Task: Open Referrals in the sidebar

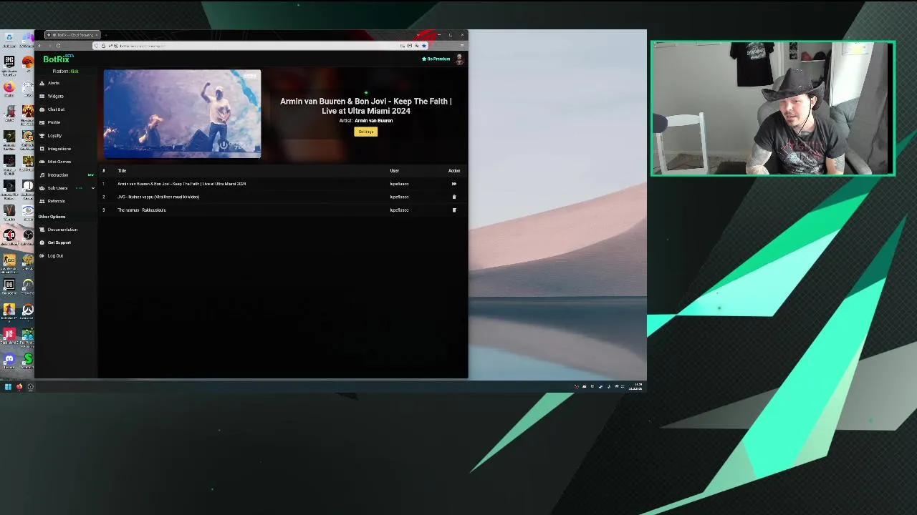Action: [56, 201]
